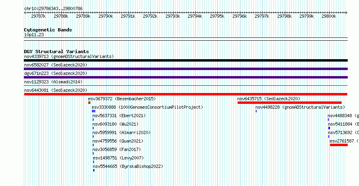This screenshot has width=359, height=186.
Task: Click the black nsv4339713 variant bar
Action: click(186, 60)
